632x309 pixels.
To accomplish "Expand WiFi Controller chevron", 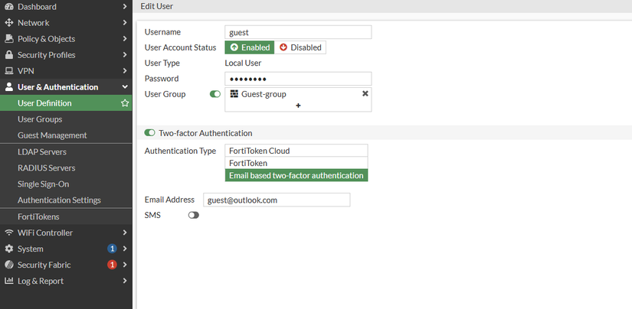I will pyautogui.click(x=125, y=233).
